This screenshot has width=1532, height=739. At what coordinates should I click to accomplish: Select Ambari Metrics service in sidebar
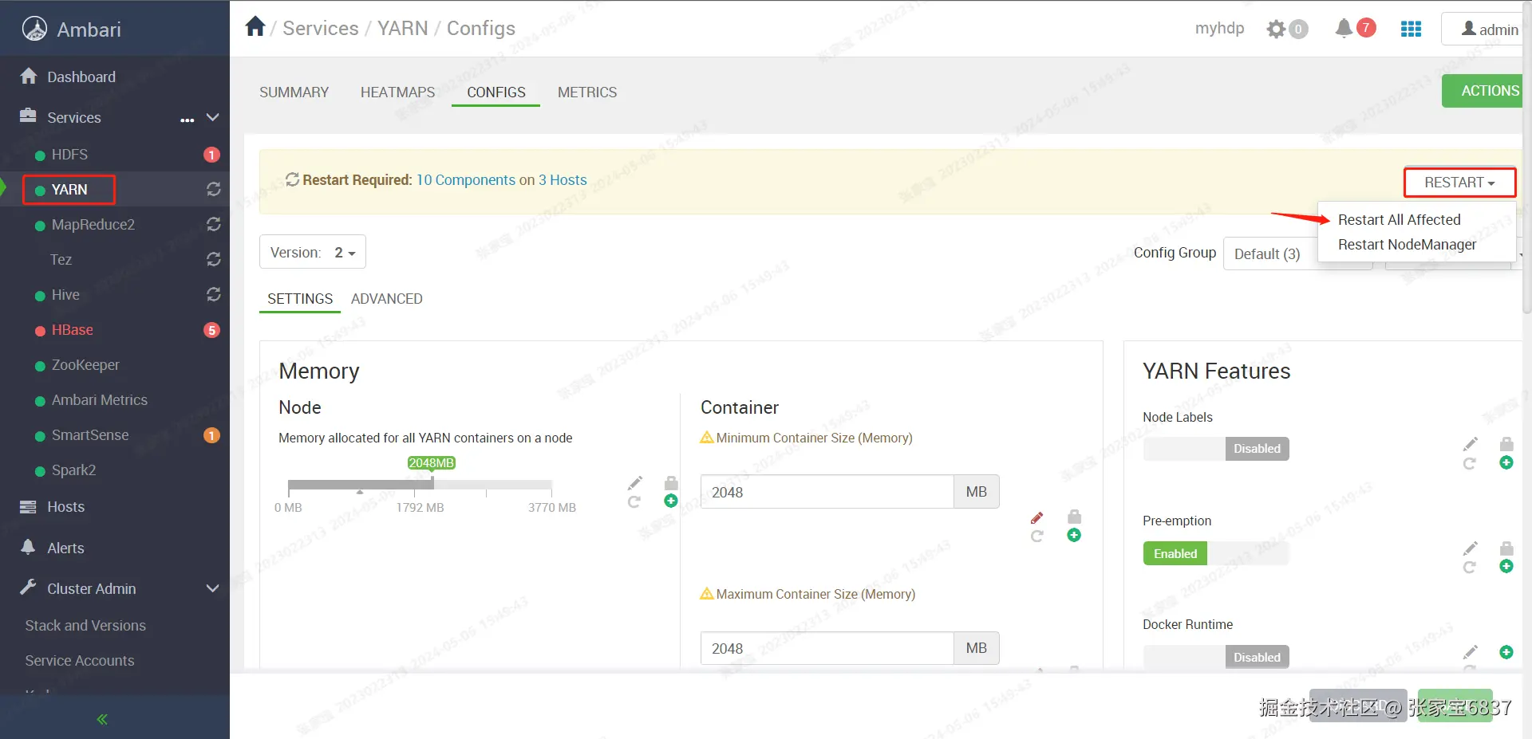click(x=100, y=400)
